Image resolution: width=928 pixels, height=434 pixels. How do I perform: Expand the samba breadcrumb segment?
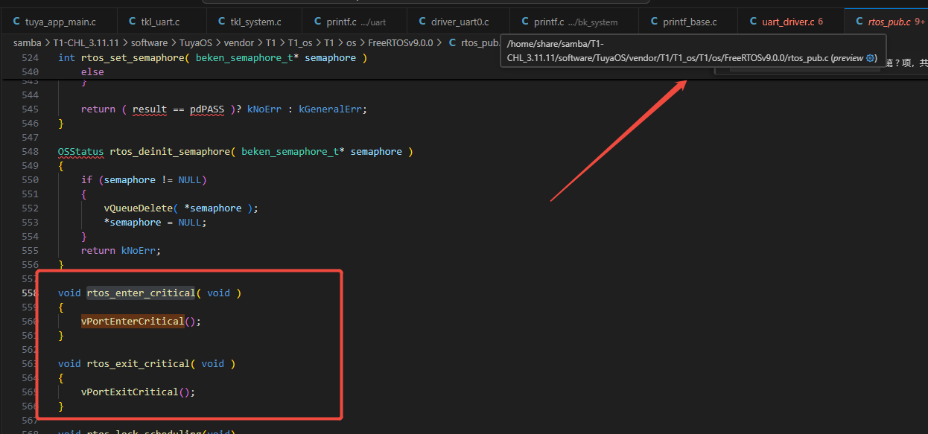[27, 42]
